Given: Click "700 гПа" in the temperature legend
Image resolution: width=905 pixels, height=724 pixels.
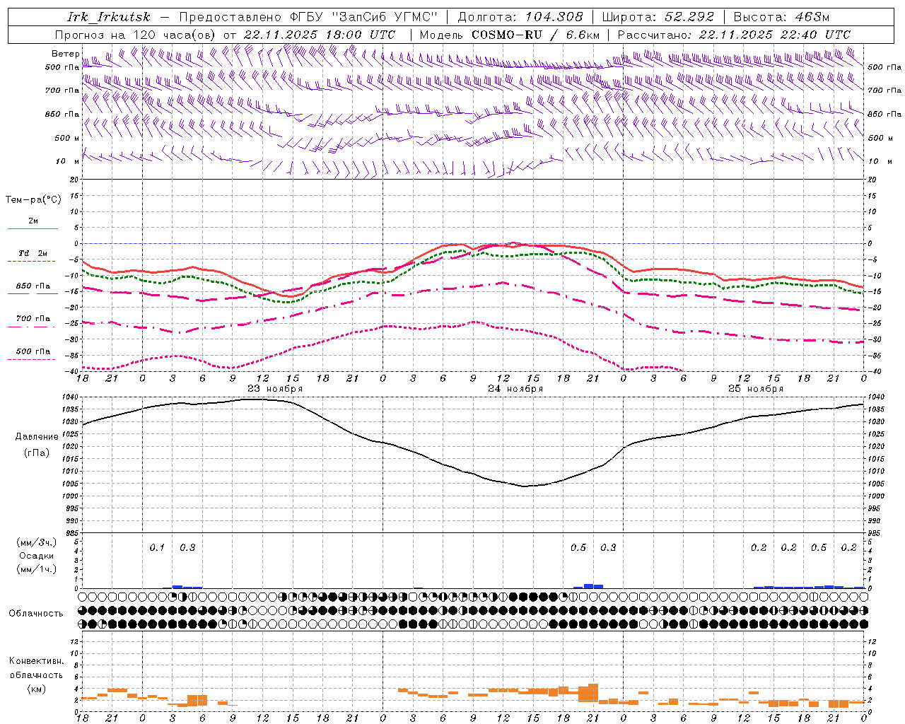Looking at the screenshot, I should (x=33, y=319).
